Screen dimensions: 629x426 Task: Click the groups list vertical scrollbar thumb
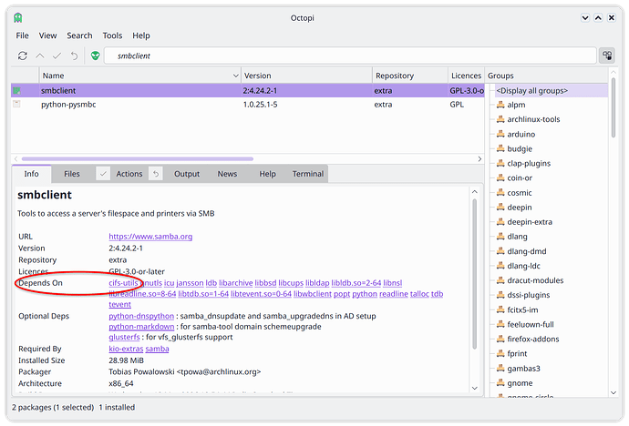(x=614, y=107)
